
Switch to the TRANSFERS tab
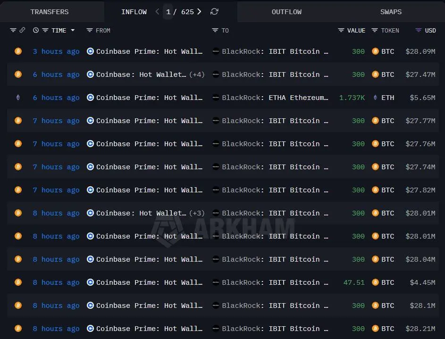coord(50,12)
